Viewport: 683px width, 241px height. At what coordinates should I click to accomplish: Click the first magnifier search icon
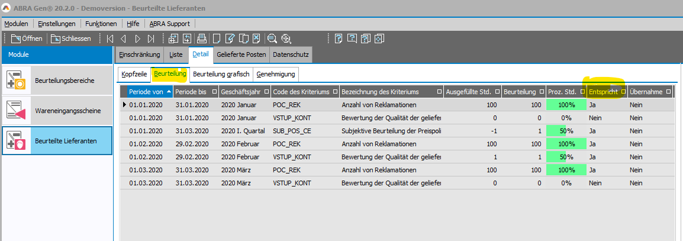[x=272, y=39]
